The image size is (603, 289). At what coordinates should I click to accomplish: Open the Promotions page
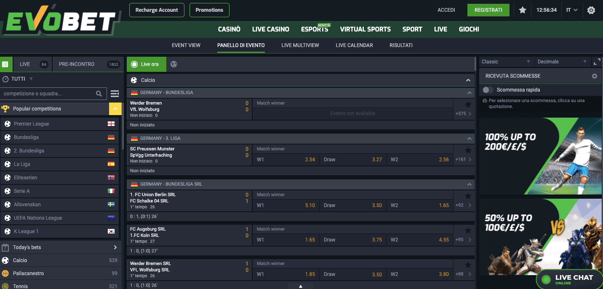[x=209, y=10]
